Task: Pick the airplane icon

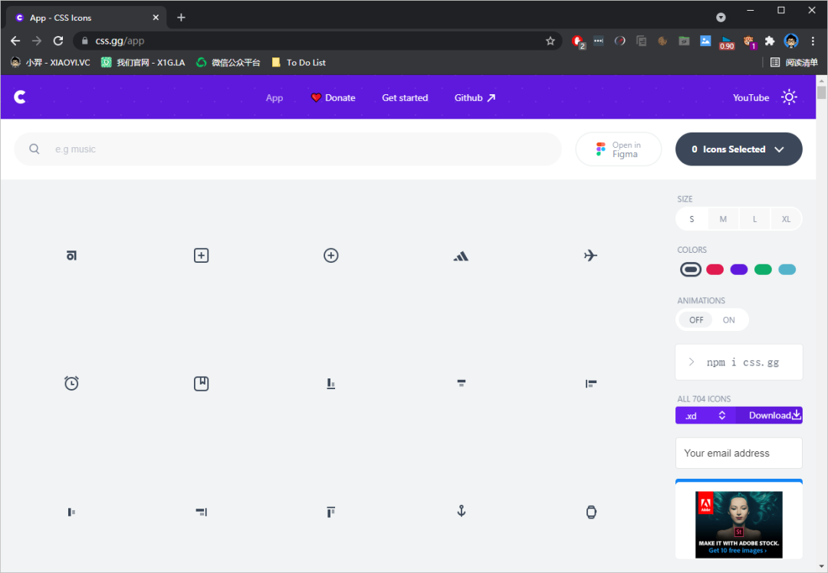Action: click(590, 255)
